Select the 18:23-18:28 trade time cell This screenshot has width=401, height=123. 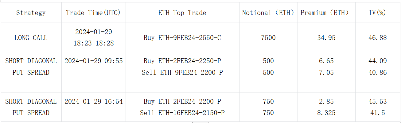(x=94, y=43)
